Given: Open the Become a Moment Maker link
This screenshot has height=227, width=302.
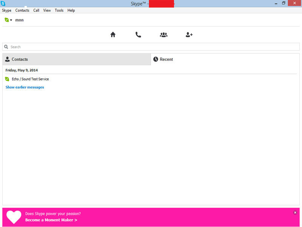Looking at the screenshot, I should [51, 220].
